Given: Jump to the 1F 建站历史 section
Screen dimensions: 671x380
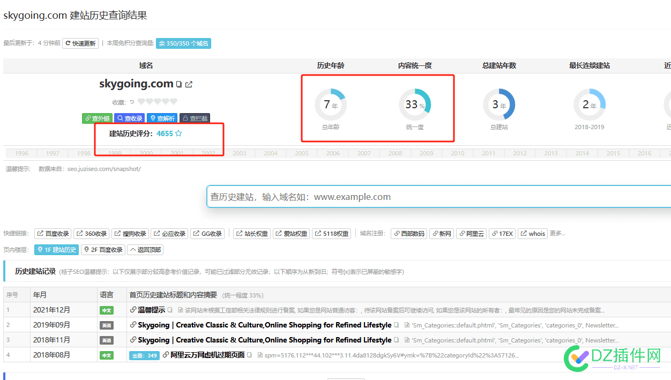Looking at the screenshot, I should (x=56, y=250).
